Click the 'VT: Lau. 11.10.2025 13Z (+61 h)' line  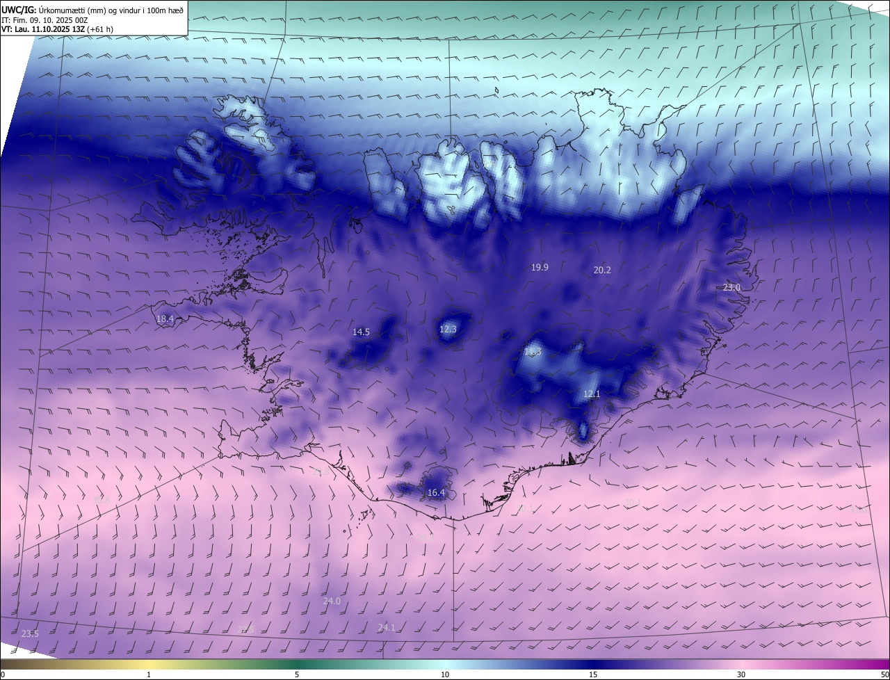pos(57,29)
